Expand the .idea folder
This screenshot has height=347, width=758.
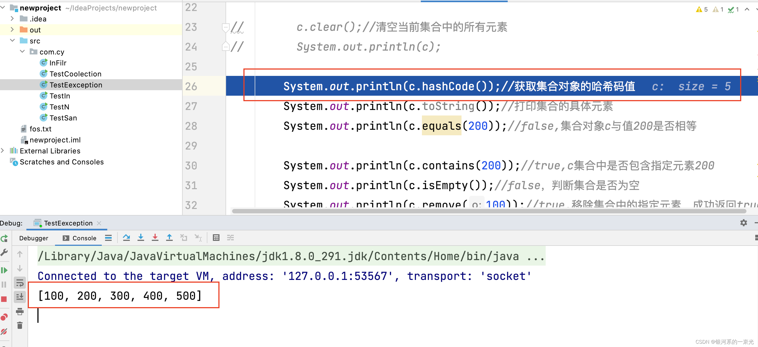[12, 18]
